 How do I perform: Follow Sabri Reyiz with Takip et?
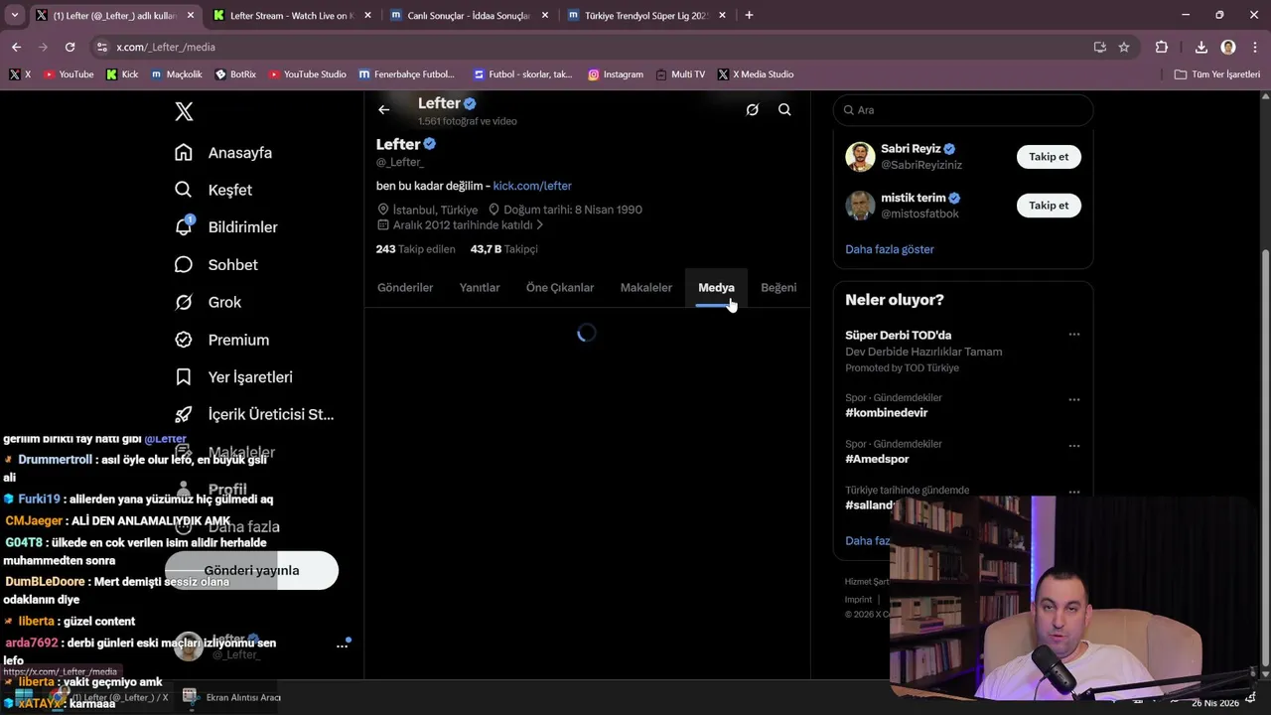(1049, 157)
